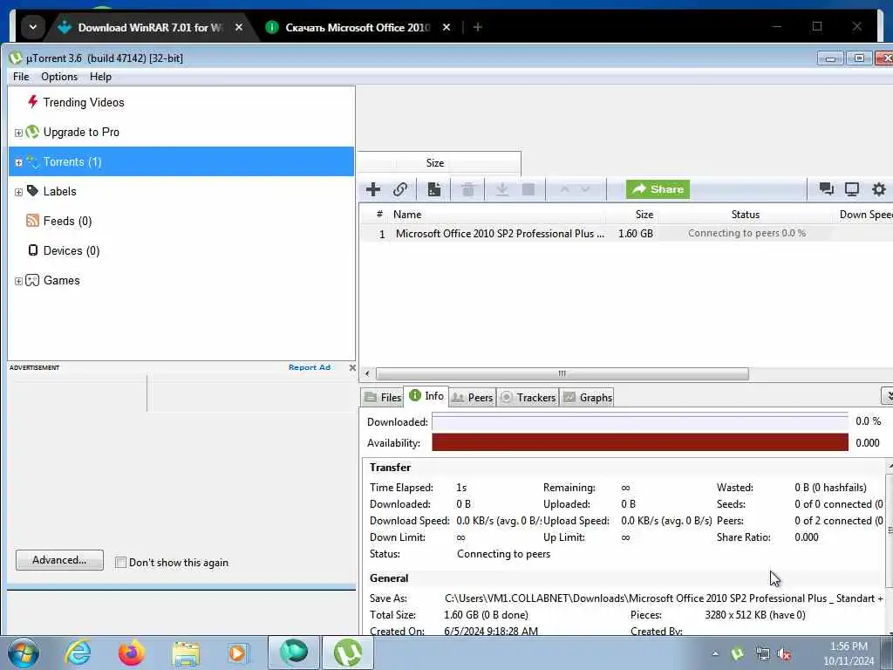The height and width of the screenshot is (670, 893).
Task: Click the Devices phone icon
Action: (x=33, y=250)
